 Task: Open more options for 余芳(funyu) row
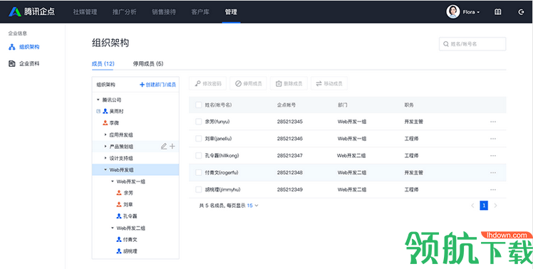click(x=493, y=122)
